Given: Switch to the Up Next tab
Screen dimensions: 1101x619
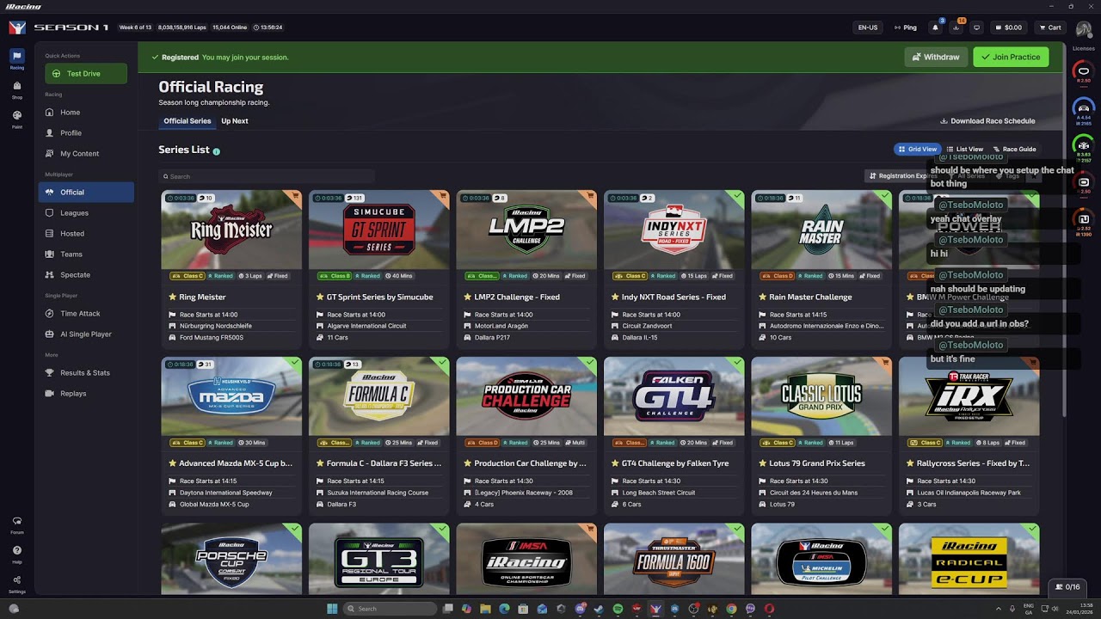Looking at the screenshot, I should 234,121.
